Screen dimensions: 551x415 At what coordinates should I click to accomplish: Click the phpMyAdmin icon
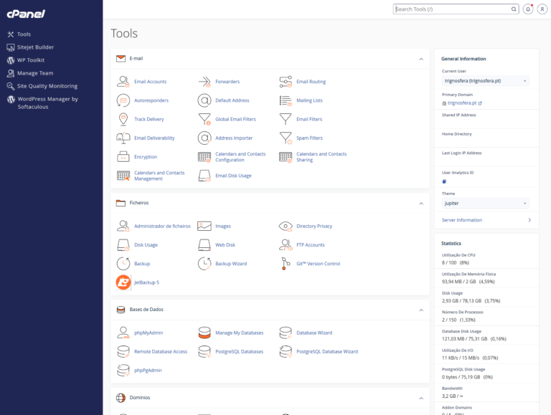coord(123,333)
